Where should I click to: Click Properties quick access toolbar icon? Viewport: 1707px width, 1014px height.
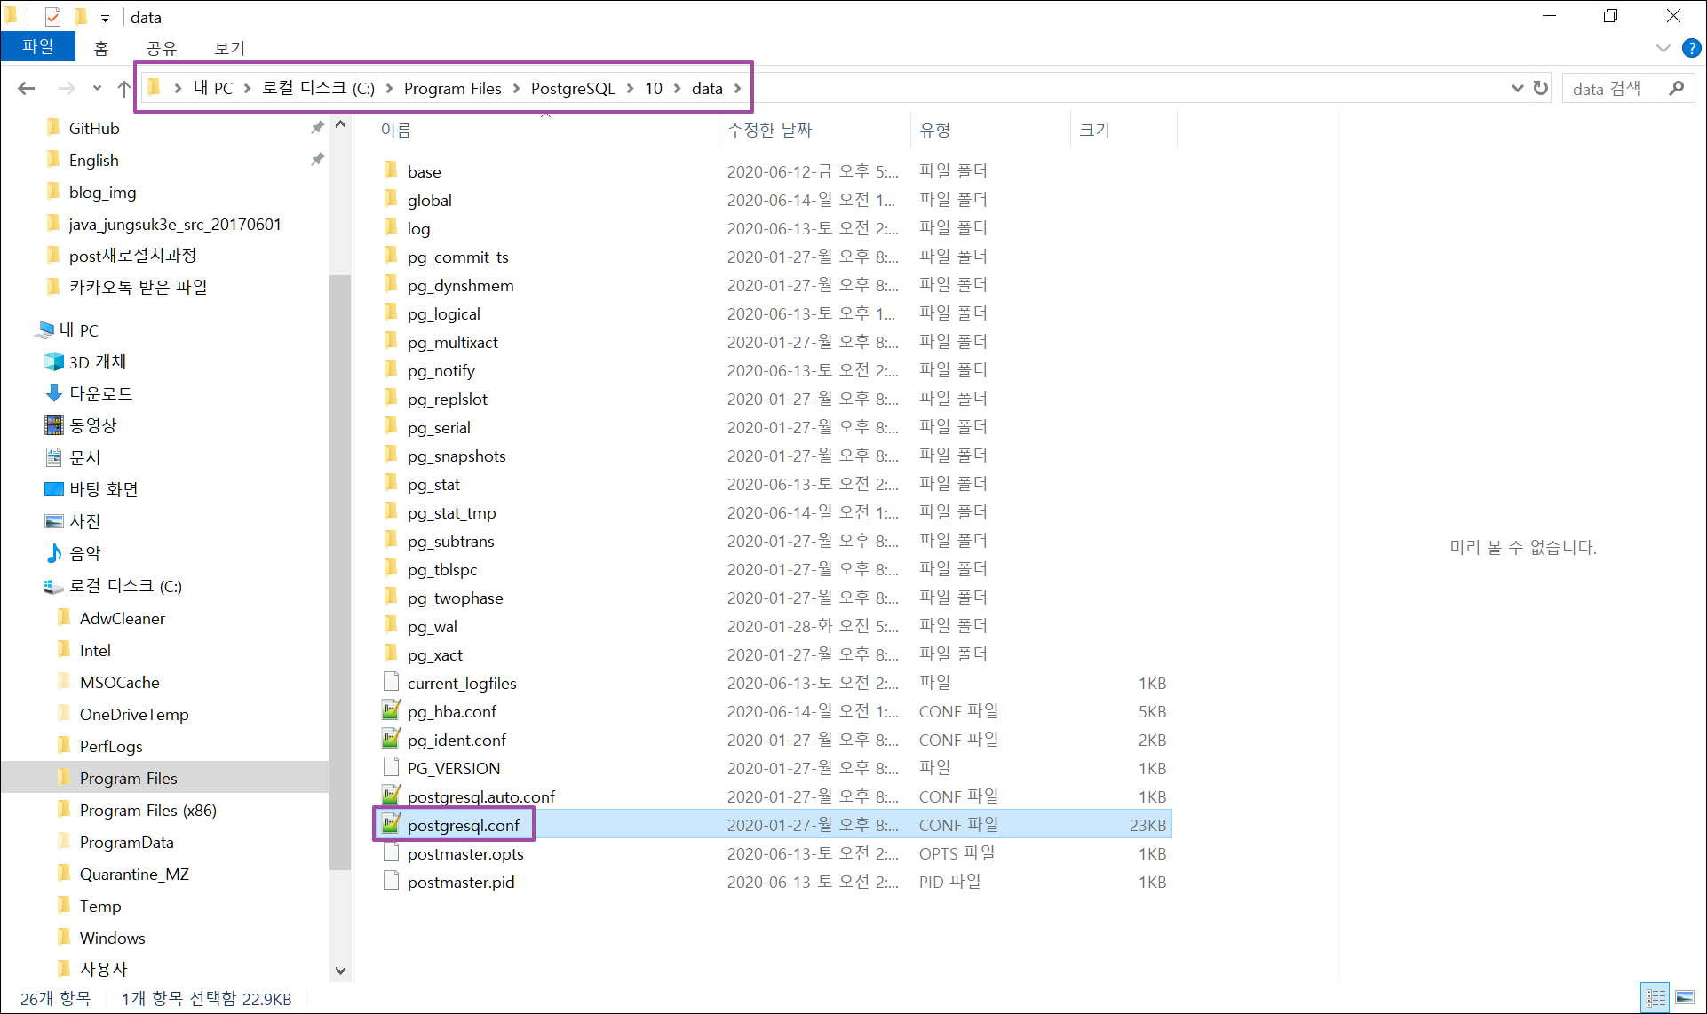pyautogui.click(x=52, y=17)
